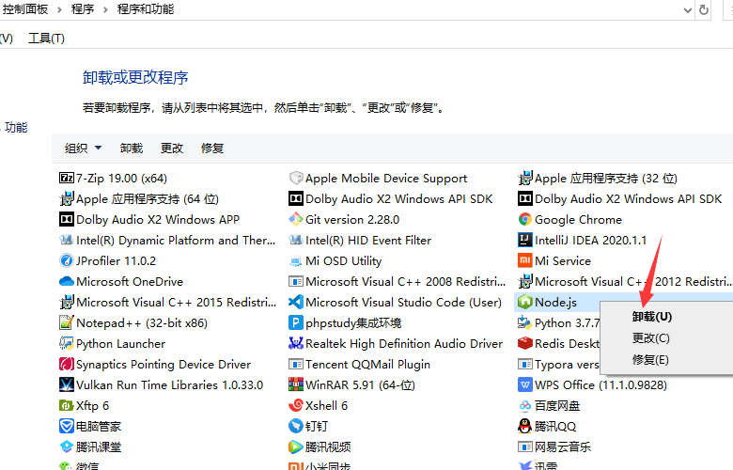Select the phpstudy集成环境 icon
The height and width of the screenshot is (470, 733).
[x=296, y=322]
